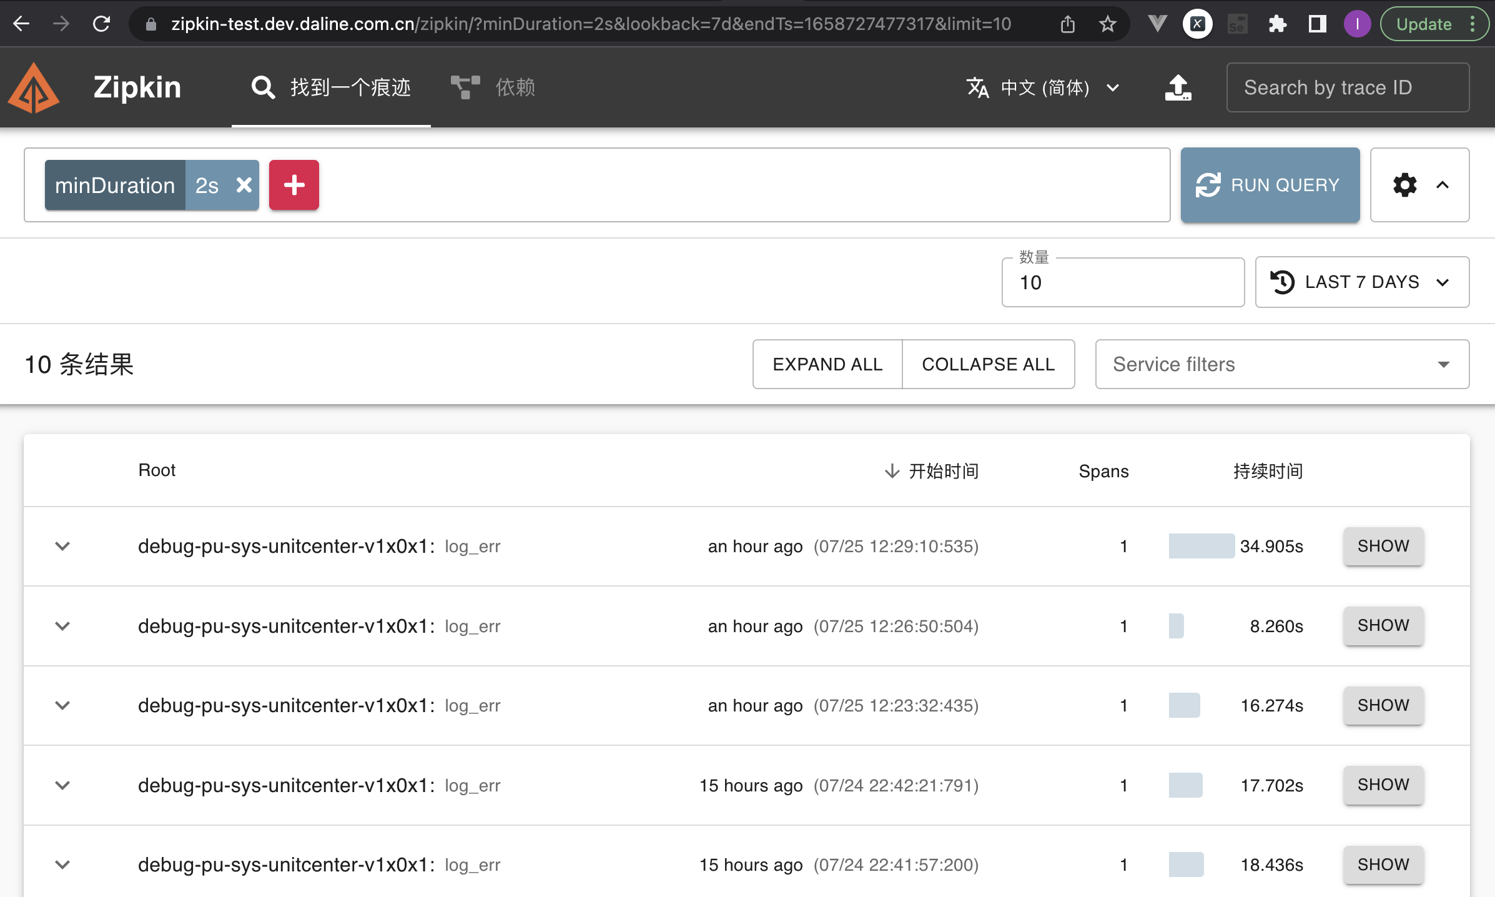The height and width of the screenshot is (897, 1495).
Task: Click the share page icon in address bar
Action: click(1068, 24)
